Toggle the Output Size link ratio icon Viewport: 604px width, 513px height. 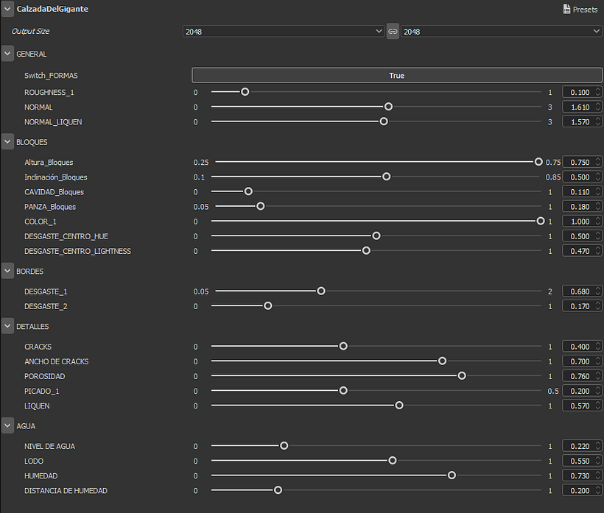click(x=393, y=32)
